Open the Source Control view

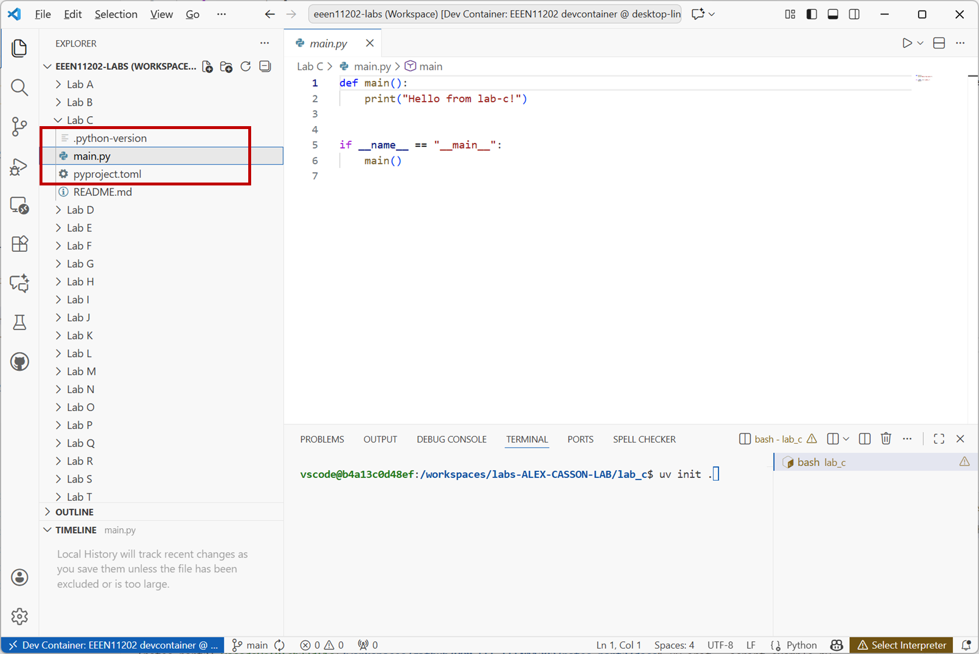point(19,126)
